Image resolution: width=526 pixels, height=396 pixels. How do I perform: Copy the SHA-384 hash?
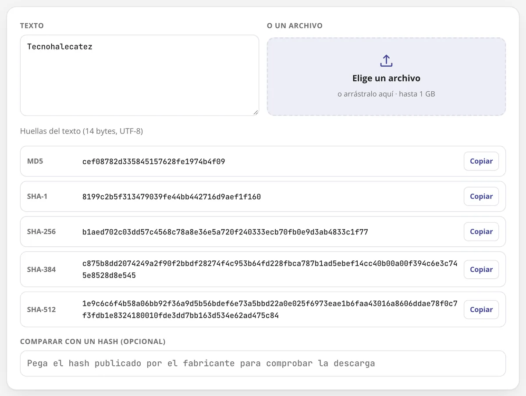[481, 270]
